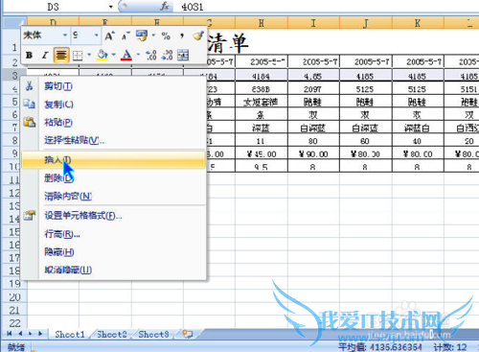Choose 粘贴(P) from the context menu
479x352 pixels.
(113, 122)
